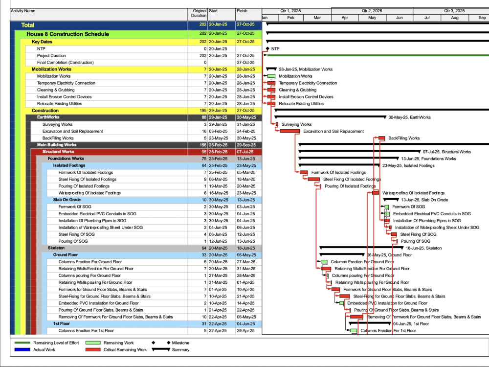Click the Apr month header in timescale
This screenshot has height=367, width=489.
pos(345,18)
